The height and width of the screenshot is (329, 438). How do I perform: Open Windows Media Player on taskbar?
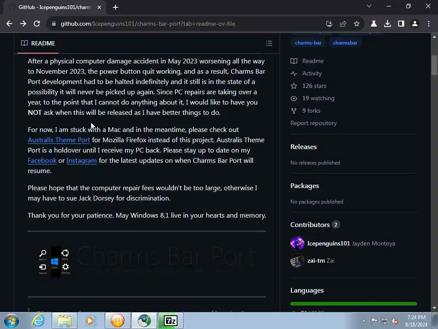coord(91,320)
